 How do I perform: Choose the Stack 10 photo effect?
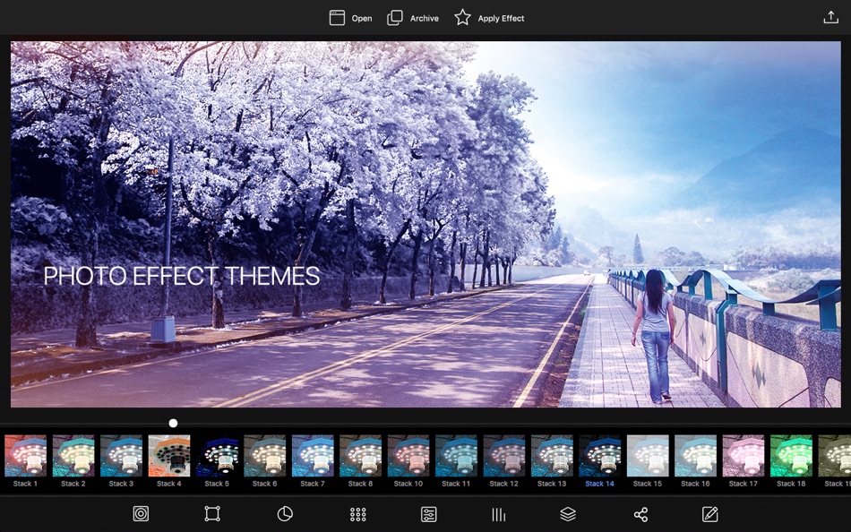(409, 459)
